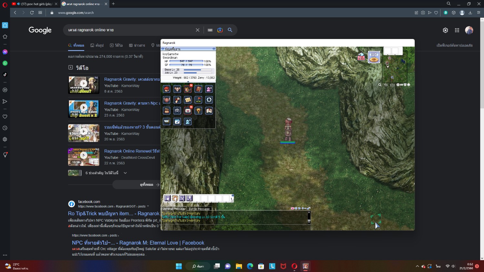Open History clock icon in Opera sidebar

point(5,128)
